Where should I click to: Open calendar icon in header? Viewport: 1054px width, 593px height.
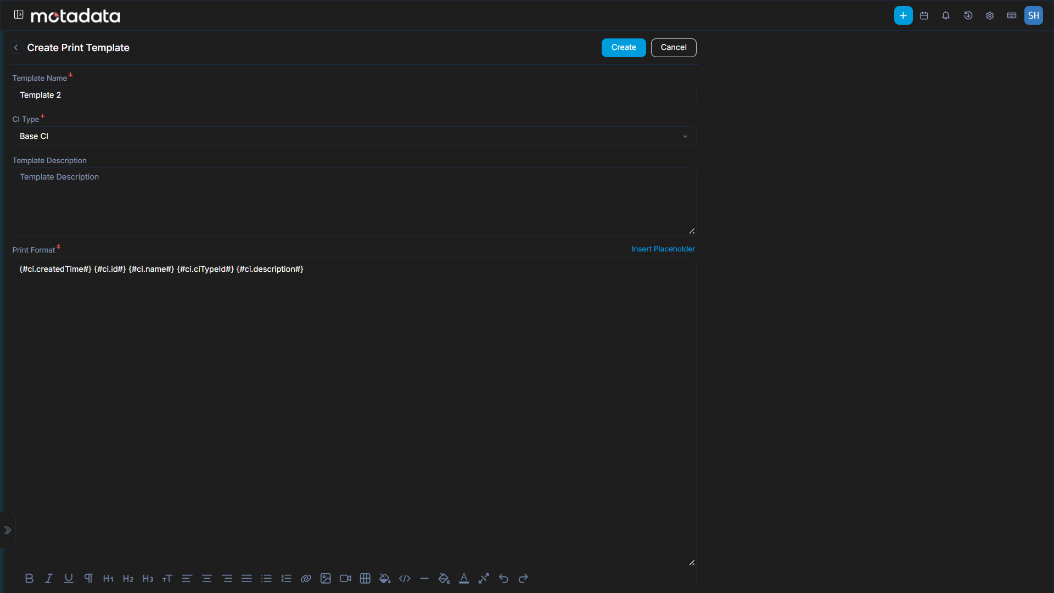924,15
